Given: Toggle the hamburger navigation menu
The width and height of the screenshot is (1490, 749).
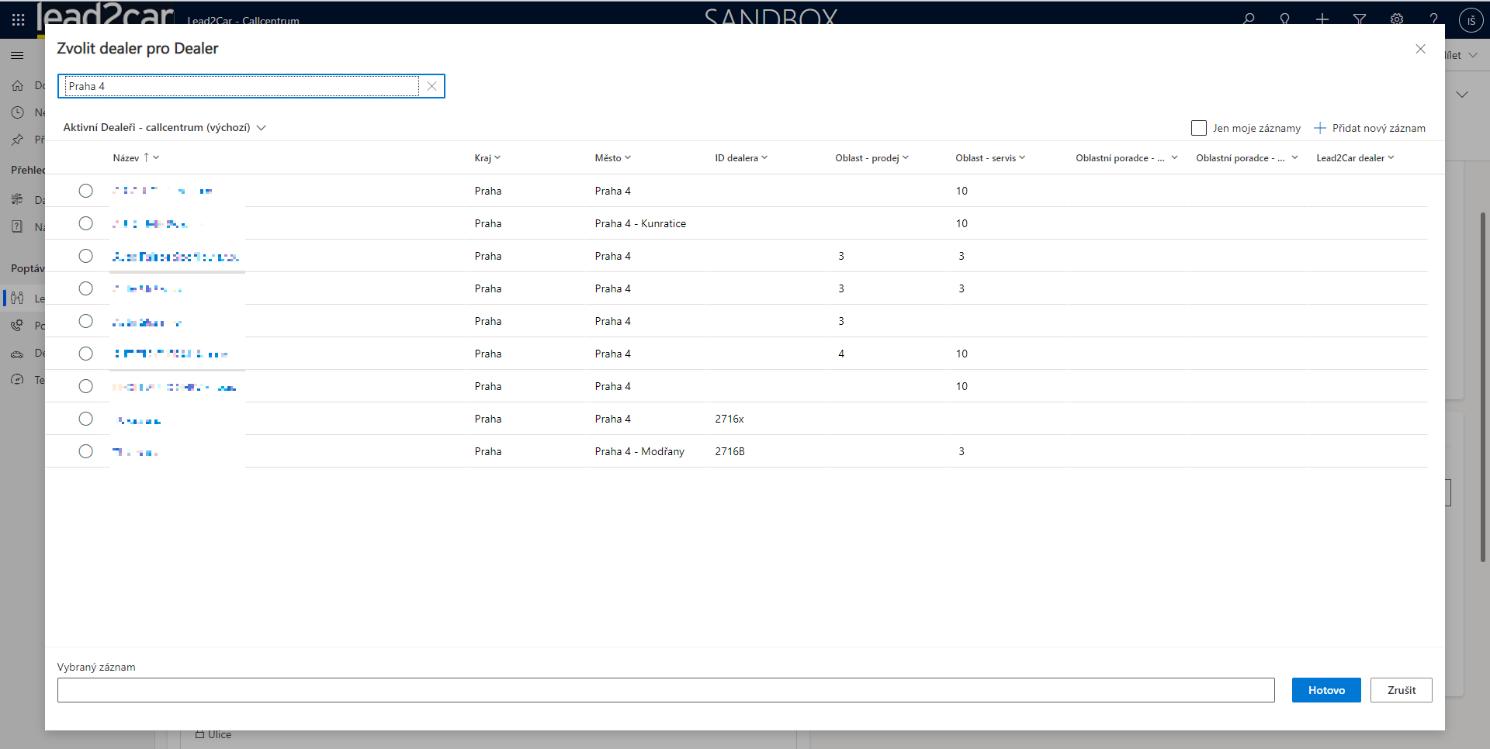Looking at the screenshot, I should coord(17,55).
